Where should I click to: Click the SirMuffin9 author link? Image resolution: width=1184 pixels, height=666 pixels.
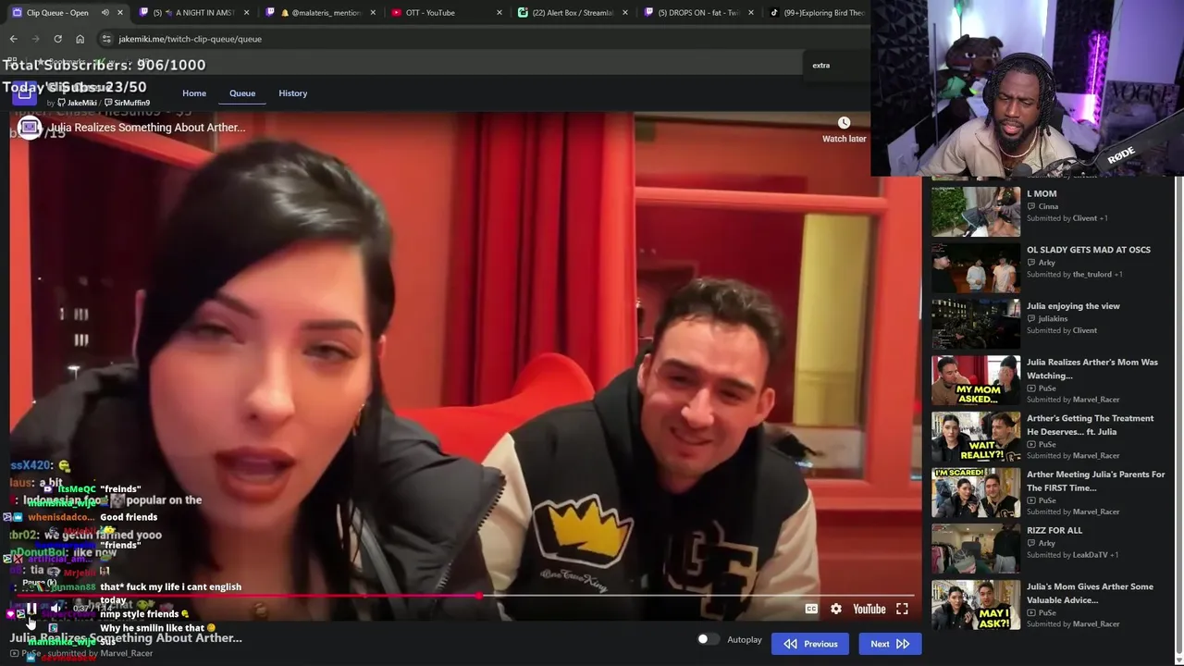click(x=127, y=103)
